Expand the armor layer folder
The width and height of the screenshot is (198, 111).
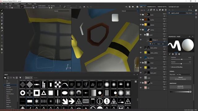click(143, 63)
